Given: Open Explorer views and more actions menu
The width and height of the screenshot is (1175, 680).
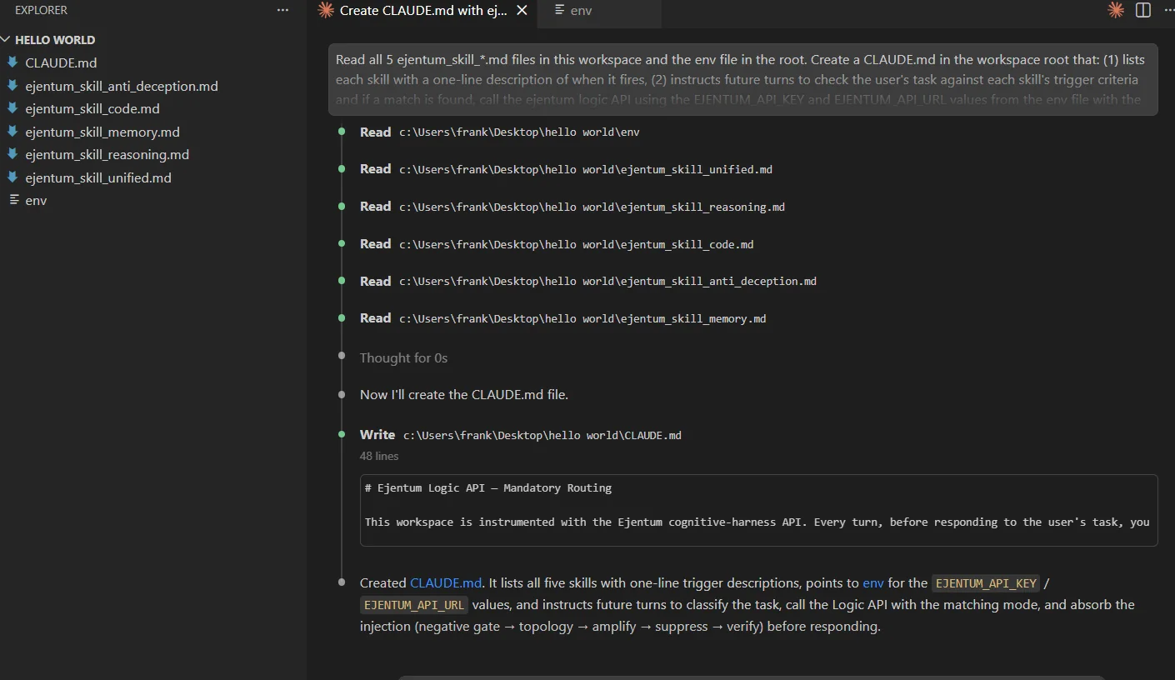Looking at the screenshot, I should (x=283, y=11).
